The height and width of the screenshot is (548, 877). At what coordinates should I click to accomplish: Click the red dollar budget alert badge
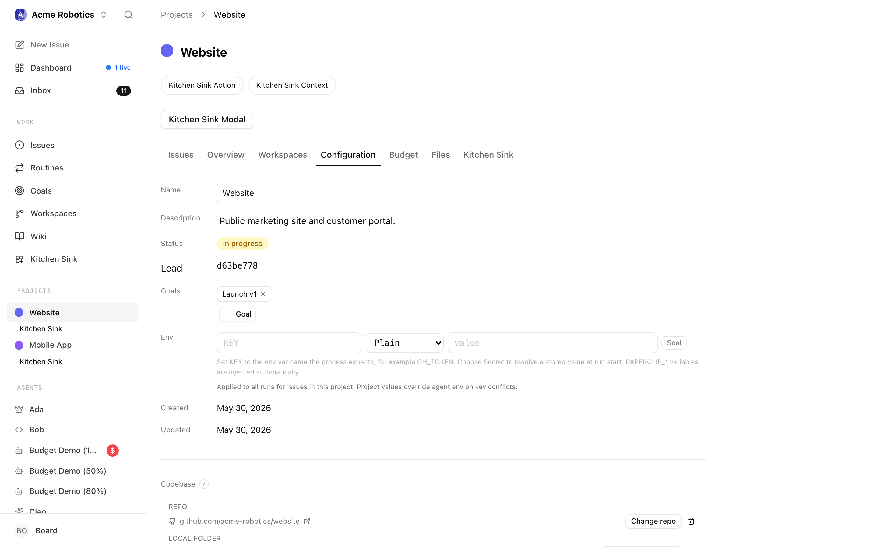tap(113, 451)
